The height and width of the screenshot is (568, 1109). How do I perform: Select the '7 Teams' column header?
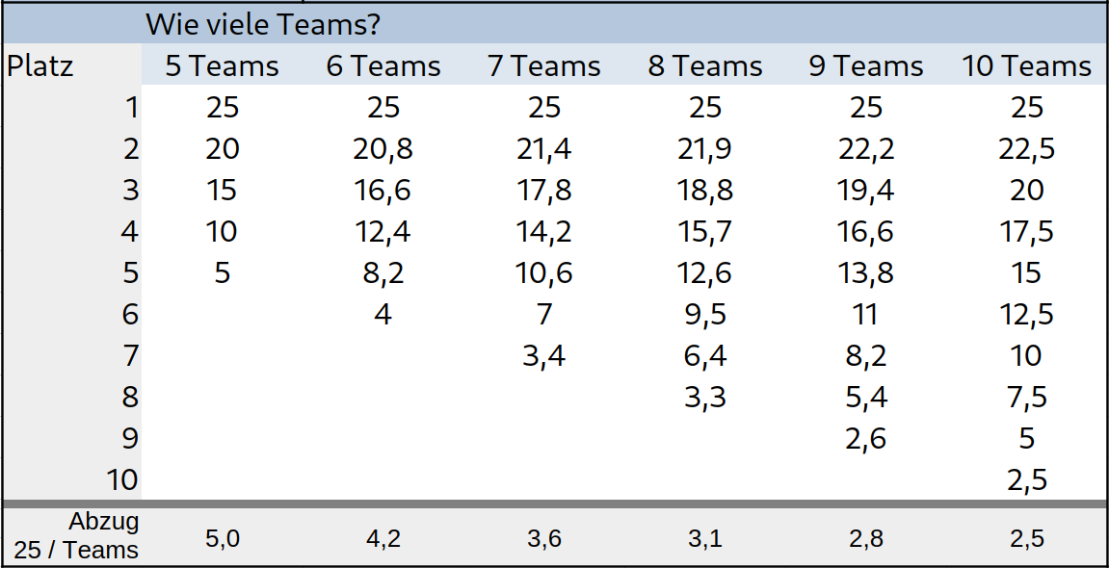543,65
